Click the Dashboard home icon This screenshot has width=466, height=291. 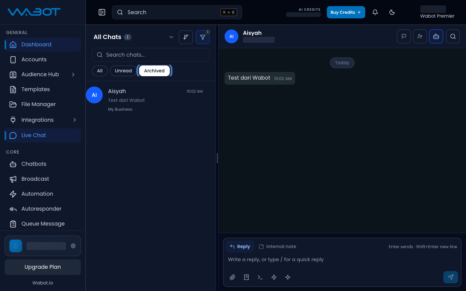click(13, 44)
